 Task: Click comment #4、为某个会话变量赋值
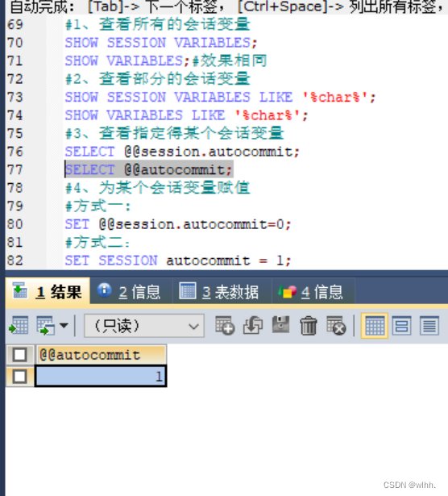tap(158, 188)
